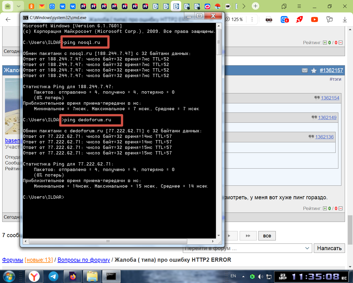Click the envelope icon on post #1362157
Screen dimensions: 353x283
coord(305,70)
